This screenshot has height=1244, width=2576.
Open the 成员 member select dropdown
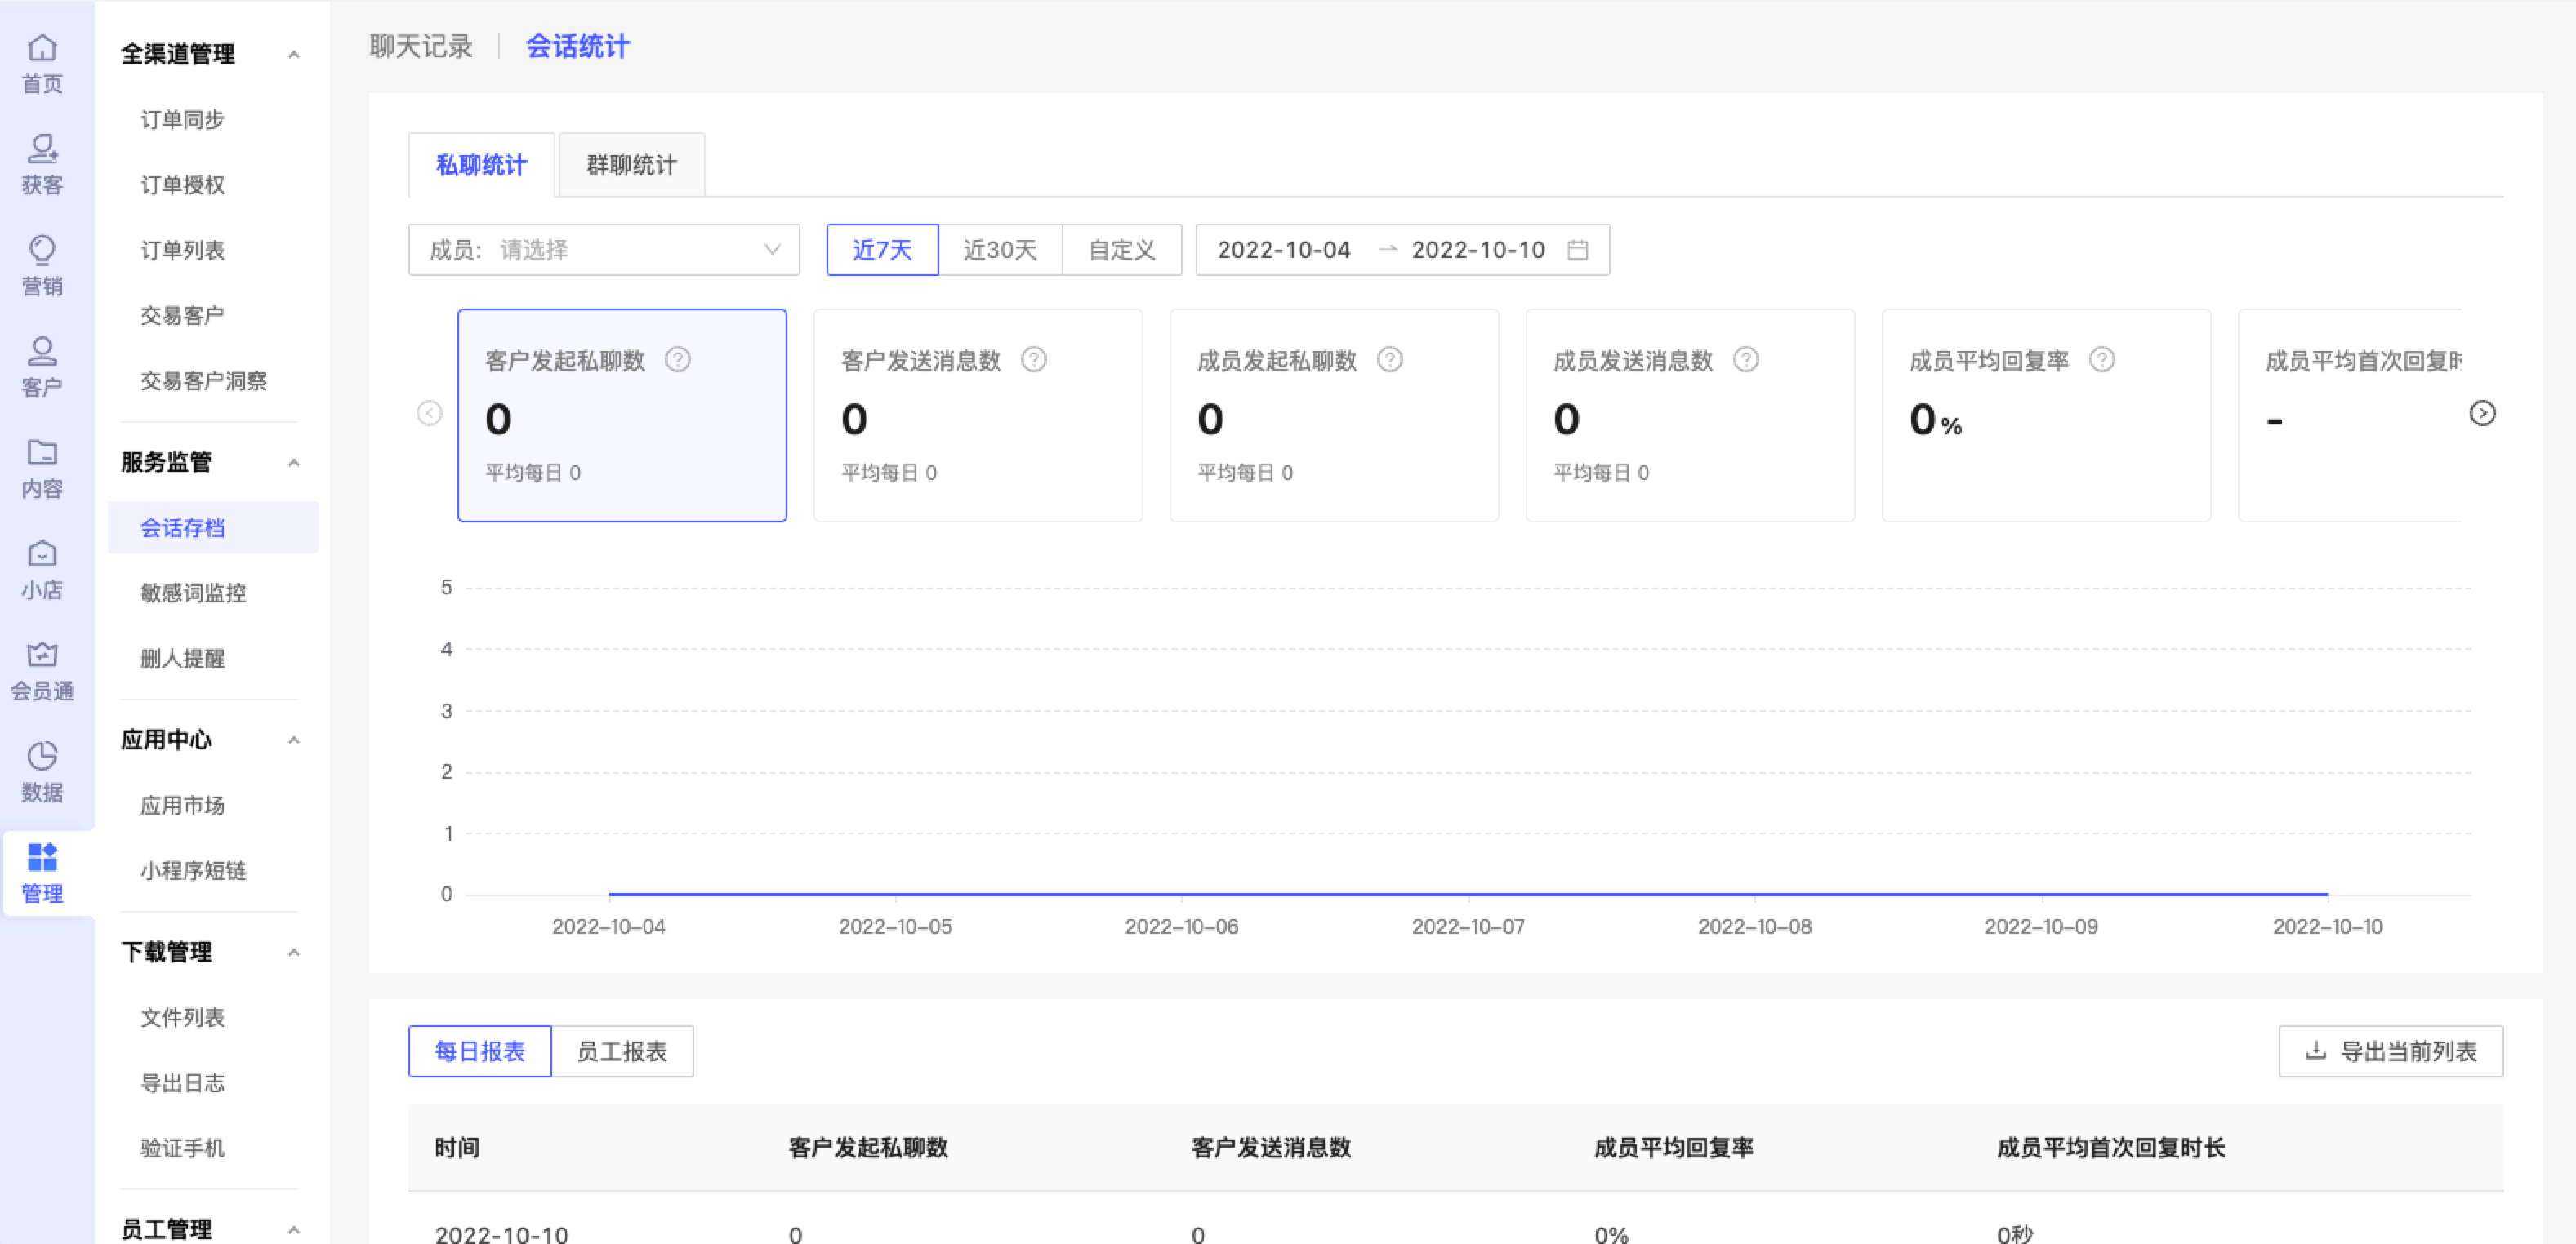[x=604, y=250]
